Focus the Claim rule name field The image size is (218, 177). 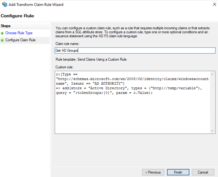[x=135, y=50]
